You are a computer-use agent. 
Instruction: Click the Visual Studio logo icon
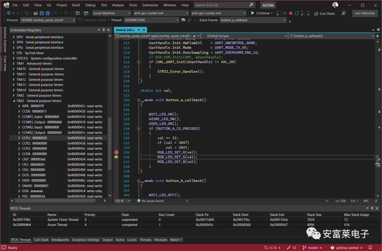(6, 5)
